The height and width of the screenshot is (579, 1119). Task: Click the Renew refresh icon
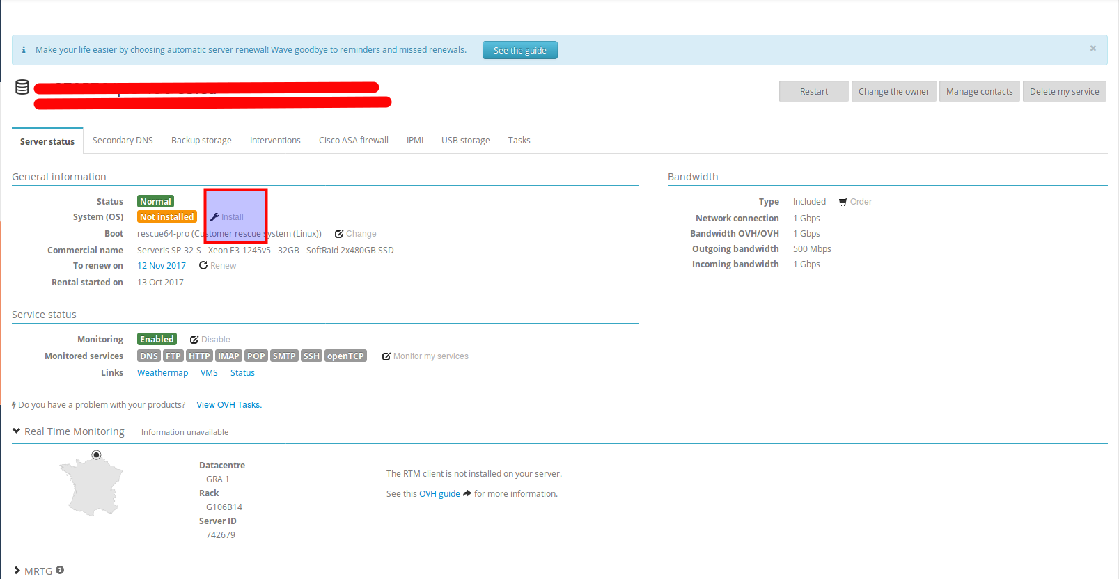tap(203, 265)
